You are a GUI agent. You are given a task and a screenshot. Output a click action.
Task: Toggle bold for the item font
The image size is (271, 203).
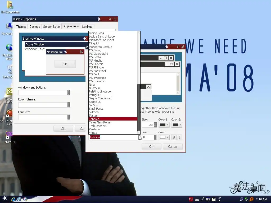[174, 137]
